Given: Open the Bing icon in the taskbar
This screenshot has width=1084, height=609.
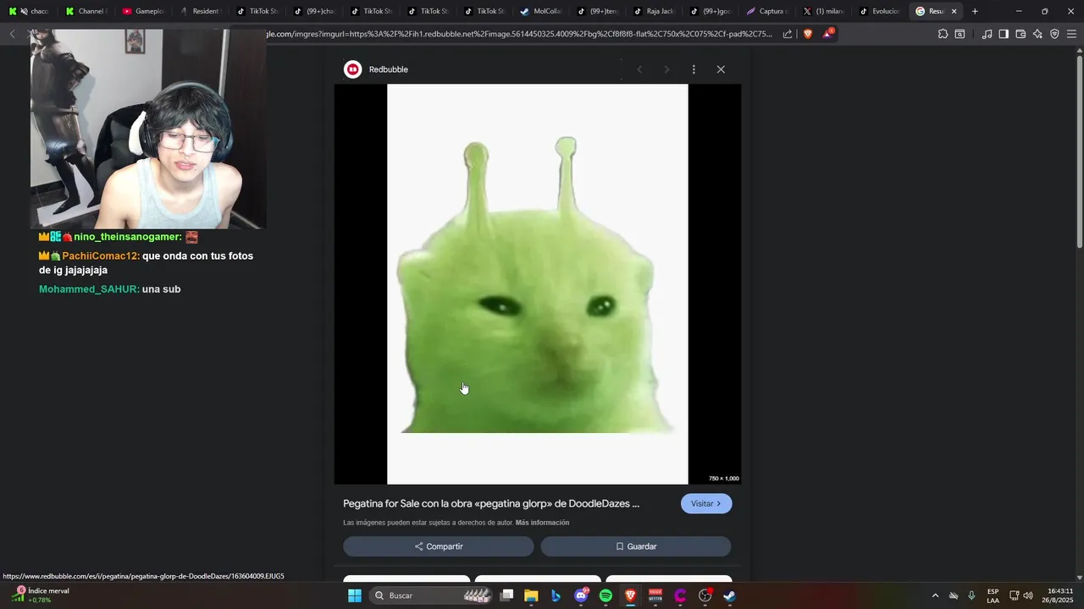Looking at the screenshot, I should click(x=556, y=595).
